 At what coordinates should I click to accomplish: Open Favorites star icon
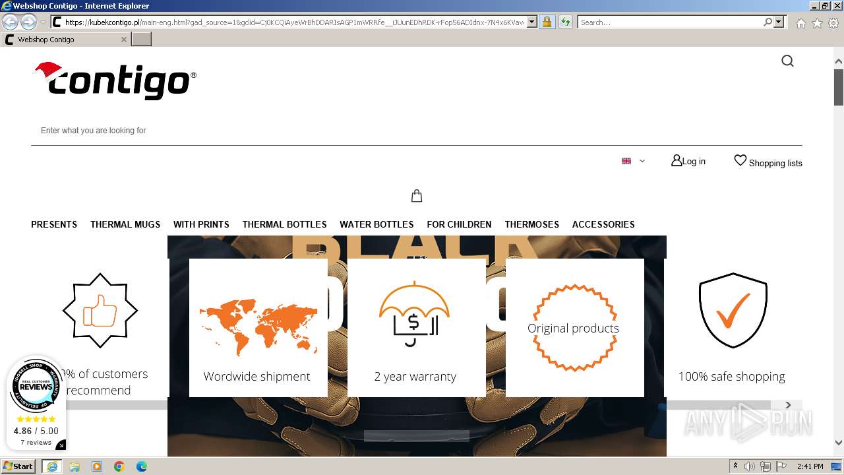coord(817,22)
